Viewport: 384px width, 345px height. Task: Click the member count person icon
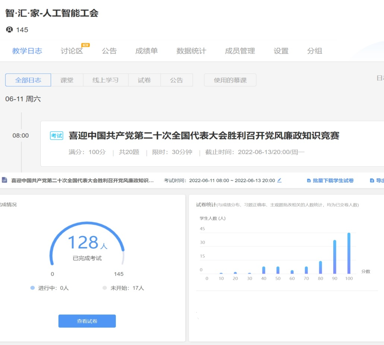[x=9, y=30]
